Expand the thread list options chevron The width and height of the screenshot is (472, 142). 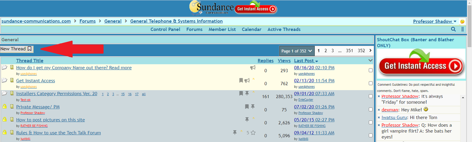point(371,61)
